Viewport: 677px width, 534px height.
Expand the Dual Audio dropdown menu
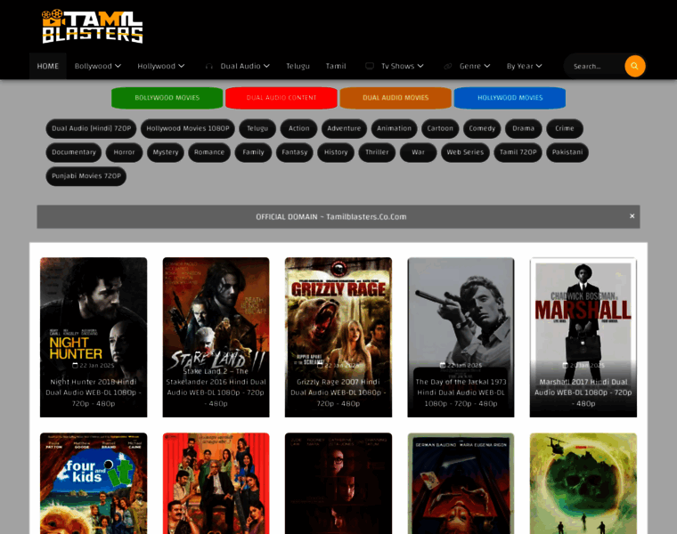pyautogui.click(x=245, y=66)
